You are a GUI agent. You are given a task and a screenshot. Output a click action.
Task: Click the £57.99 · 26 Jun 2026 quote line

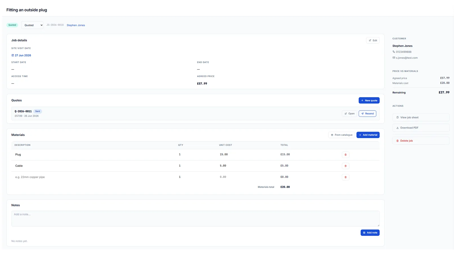[x=27, y=116]
